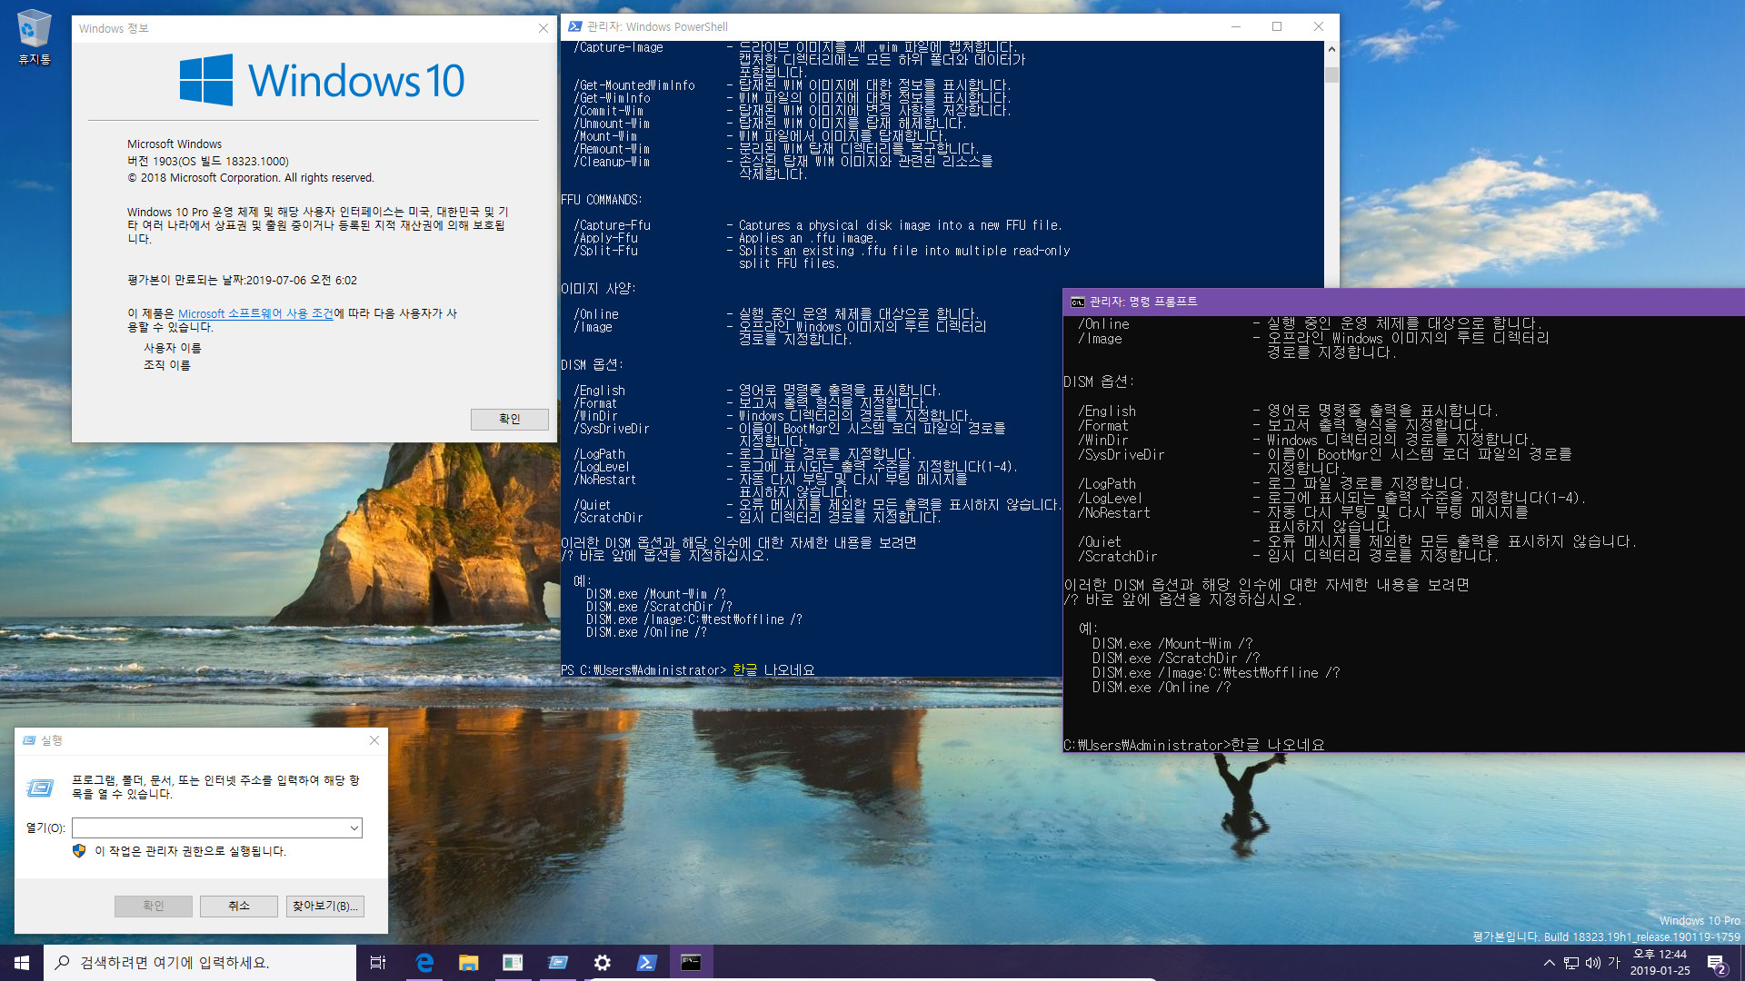Open the network status tray icon
Viewport: 1745px width, 981px height.
tap(1571, 963)
